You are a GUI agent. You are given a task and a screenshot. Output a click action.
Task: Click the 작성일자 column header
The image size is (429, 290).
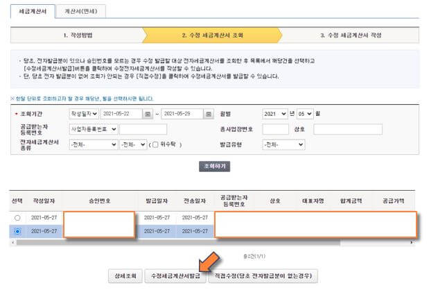(44, 201)
